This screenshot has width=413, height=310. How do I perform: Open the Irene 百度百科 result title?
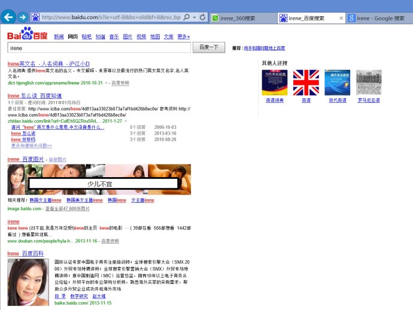tap(26, 253)
